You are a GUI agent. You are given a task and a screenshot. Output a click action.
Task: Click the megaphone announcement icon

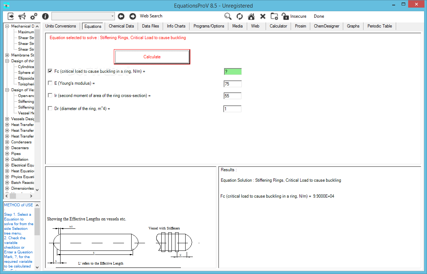point(22,16)
